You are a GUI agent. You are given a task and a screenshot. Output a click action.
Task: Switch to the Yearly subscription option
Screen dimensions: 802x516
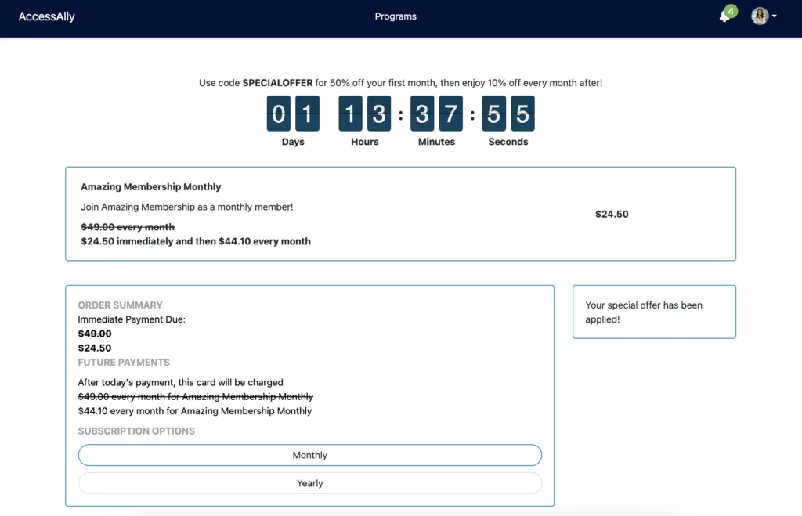click(309, 483)
